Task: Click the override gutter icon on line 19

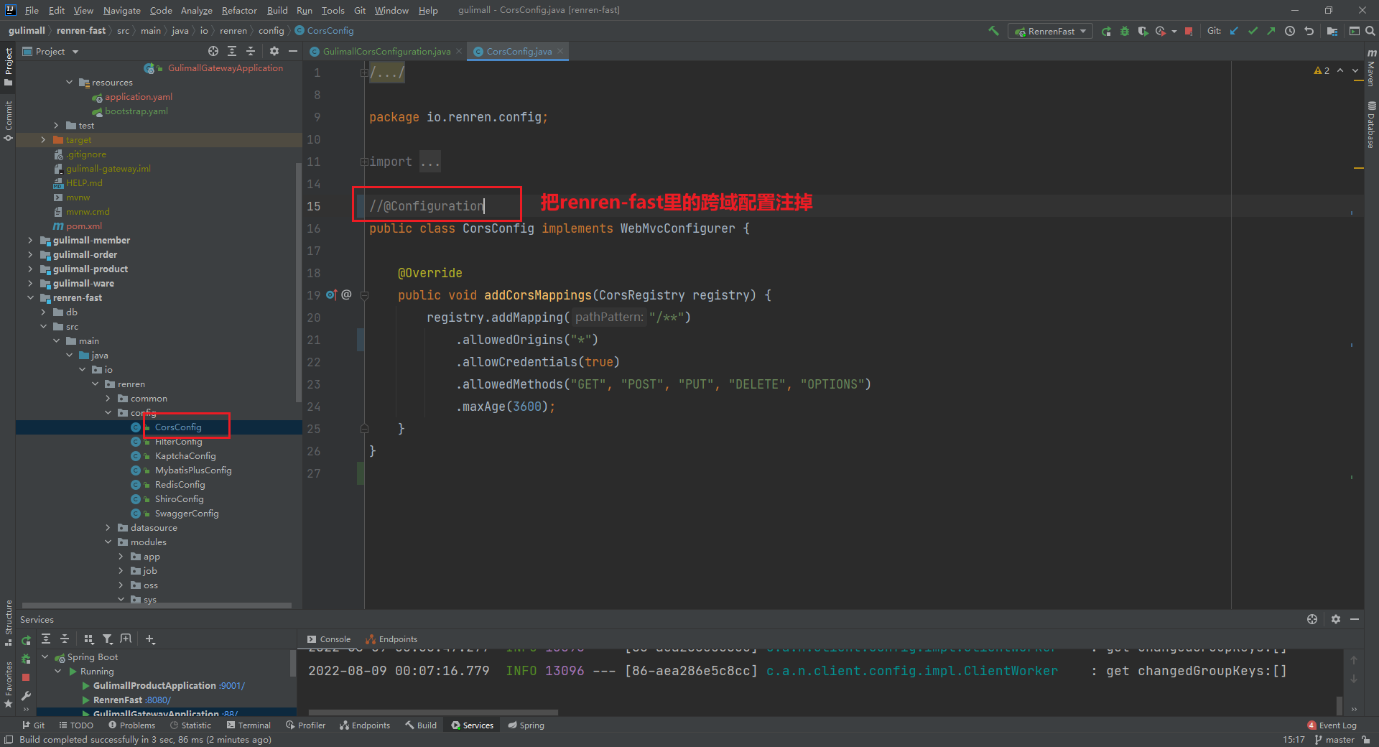Action: point(331,294)
